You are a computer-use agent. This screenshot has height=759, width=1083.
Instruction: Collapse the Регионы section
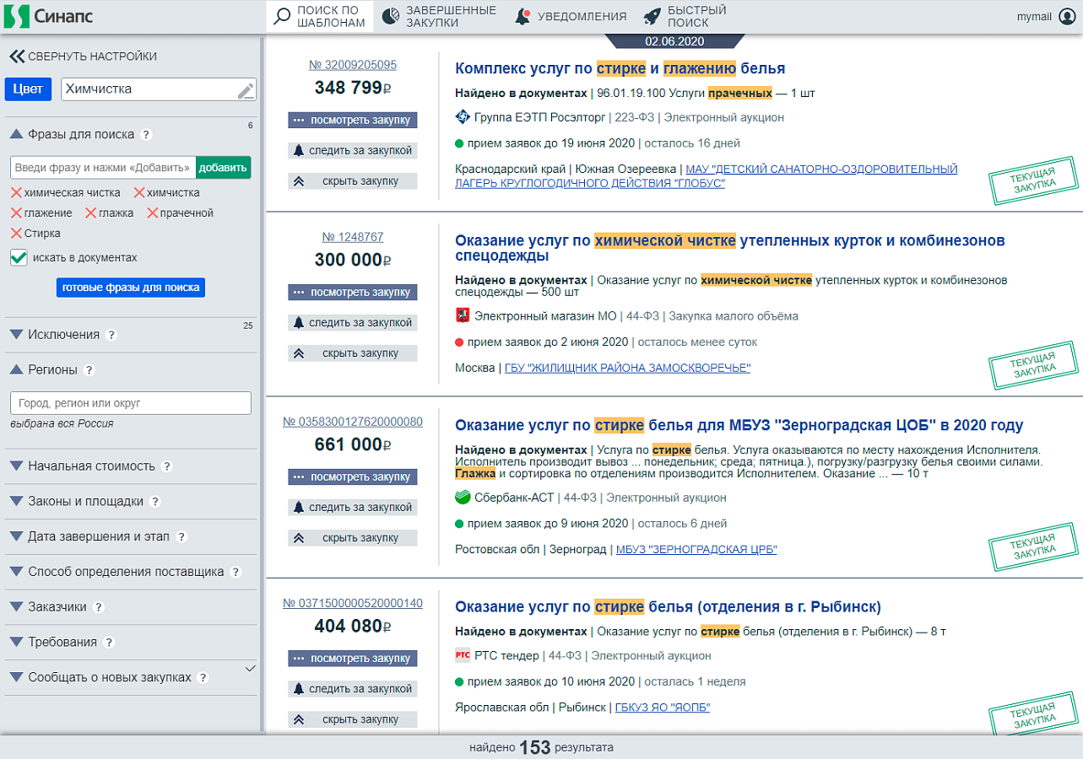(x=16, y=369)
